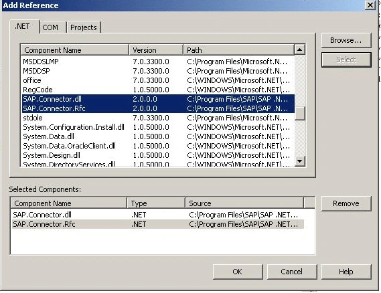Screen dimensions: 381x293
Task: Select System.DirectoryServices.dll row
Action: [x=158, y=164]
